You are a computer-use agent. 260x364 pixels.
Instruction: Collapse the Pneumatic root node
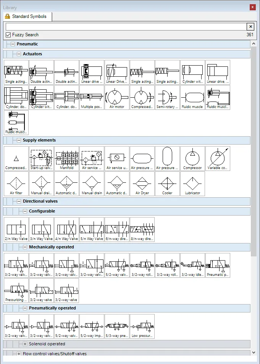click(13, 44)
